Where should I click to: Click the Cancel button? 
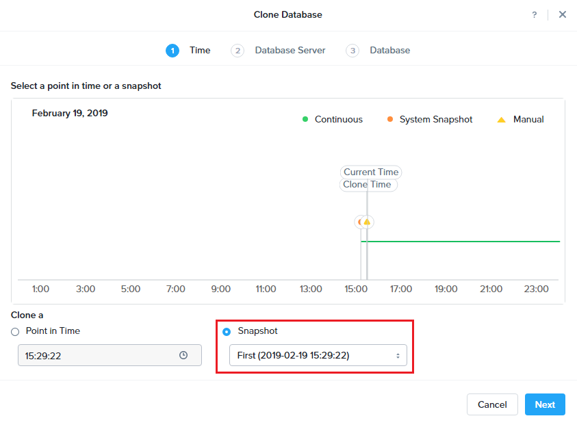tap(492, 404)
